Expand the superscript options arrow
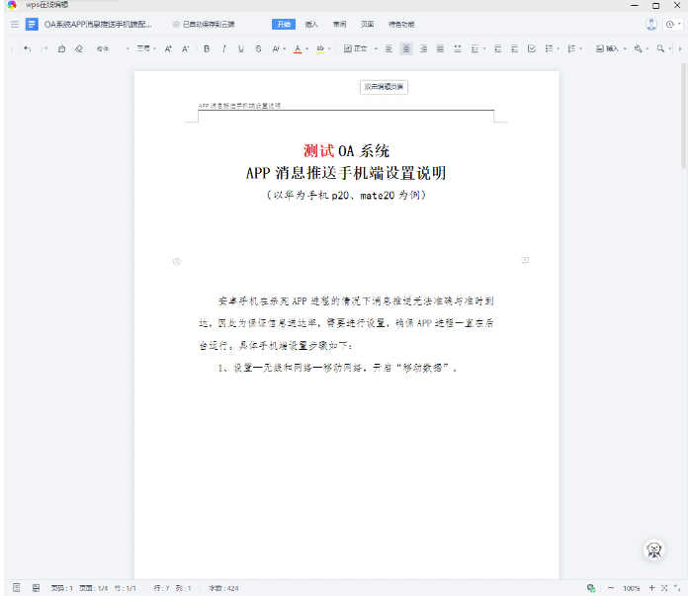Viewport: 692px width, 596px height. click(x=285, y=48)
